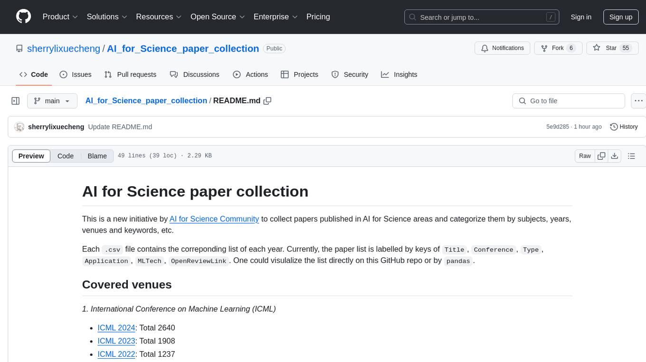Expand the Solutions menu
The width and height of the screenshot is (646, 362).
(107, 17)
